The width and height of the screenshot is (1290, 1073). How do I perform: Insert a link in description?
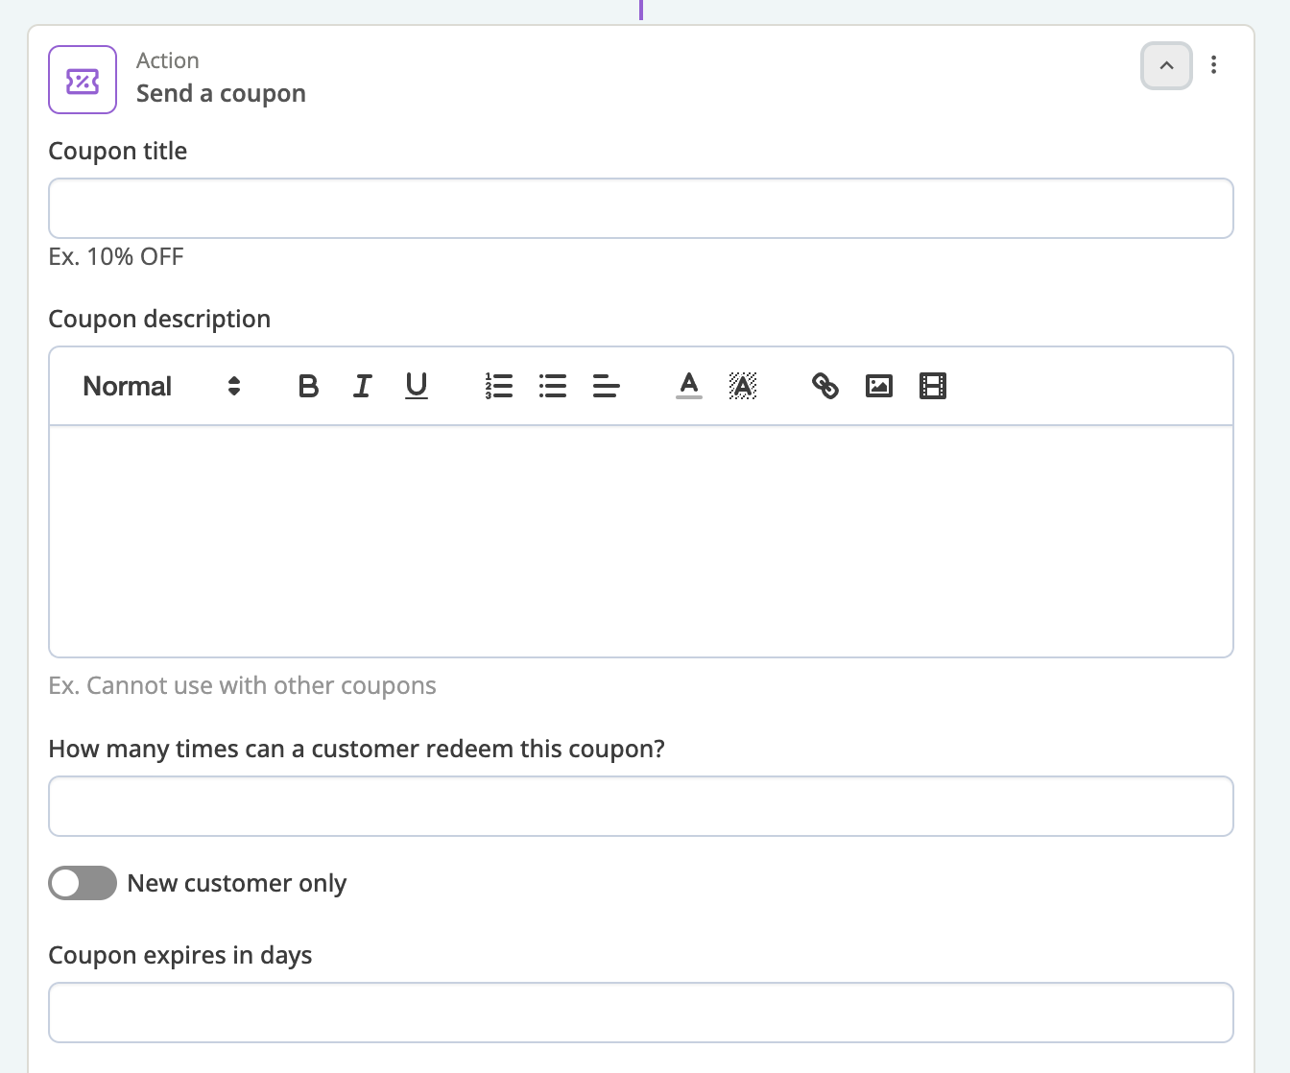[825, 386]
